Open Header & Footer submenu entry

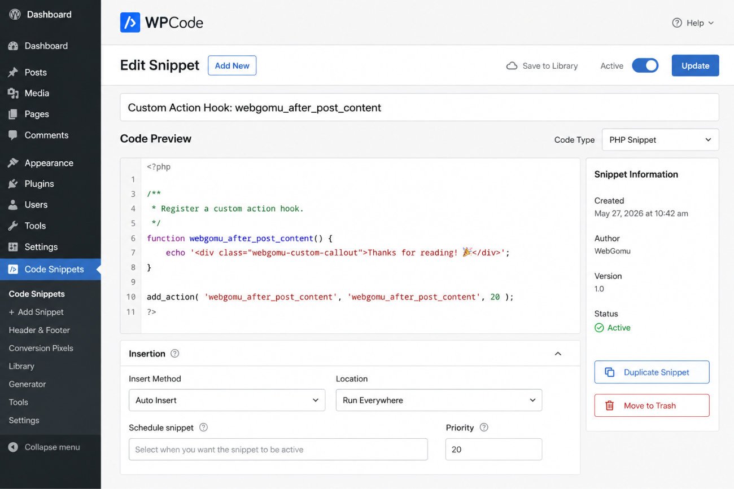40,330
